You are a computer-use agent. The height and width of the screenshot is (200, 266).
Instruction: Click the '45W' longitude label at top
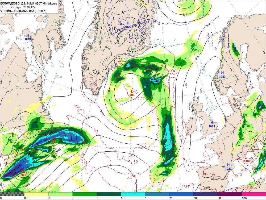(121, 1)
